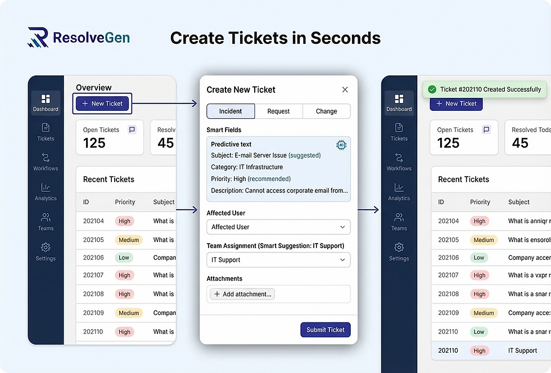Open Settings in right panel sidebar
The image size is (551, 373).
click(399, 252)
